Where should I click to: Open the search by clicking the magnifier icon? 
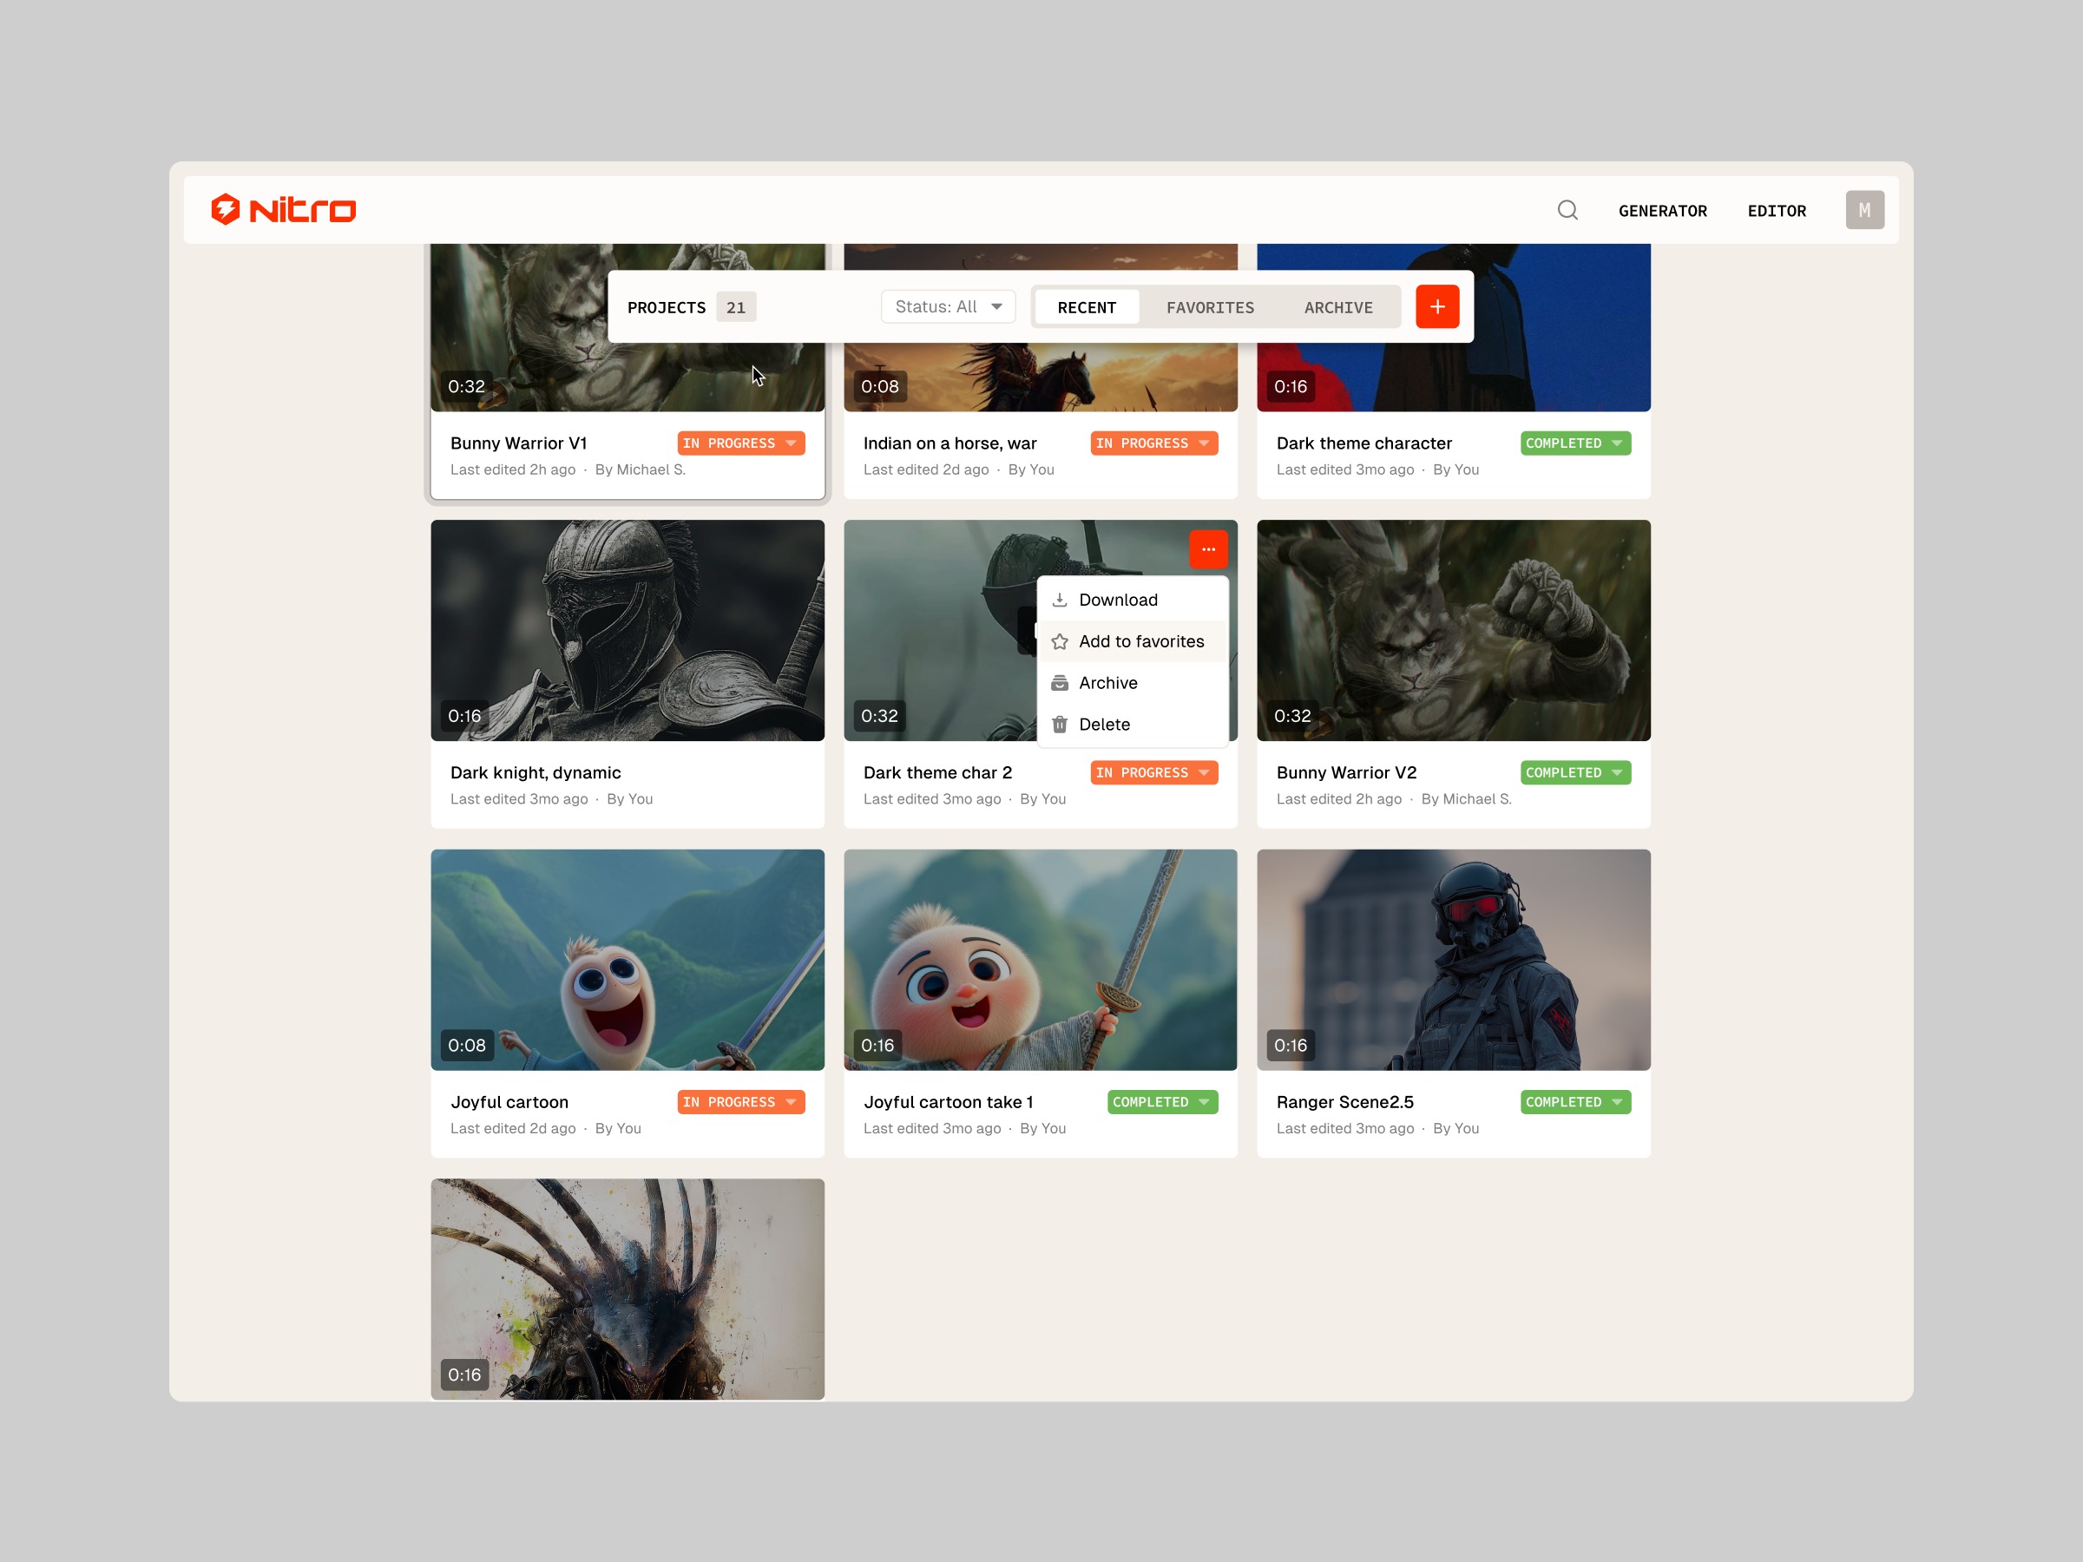tap(1567, 209)
